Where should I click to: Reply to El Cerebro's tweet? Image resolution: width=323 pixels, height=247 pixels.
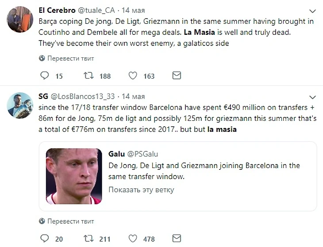(x=44, y=76)
